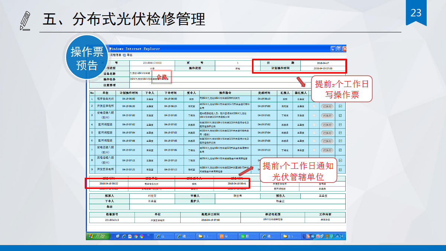The image size is (446, 251).
Task: Expand the quick launch overflow chevron on the taskbar
Action: pyautogui.click(x=148, y=236)
